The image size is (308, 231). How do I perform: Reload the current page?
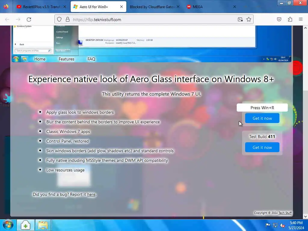29,20
